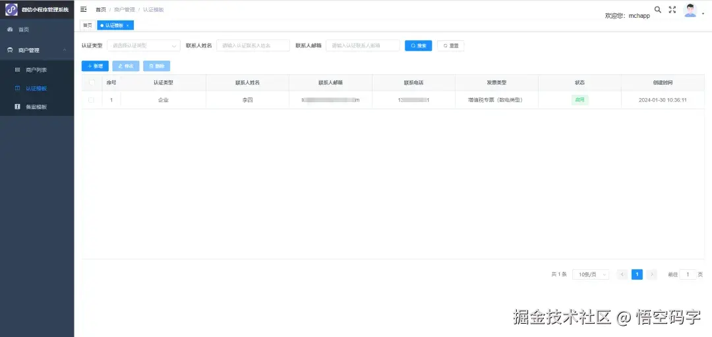Screen dimensions: 712x337
Task: Click the 首页 breadcrumb link
Action: [x=100, y=9]
